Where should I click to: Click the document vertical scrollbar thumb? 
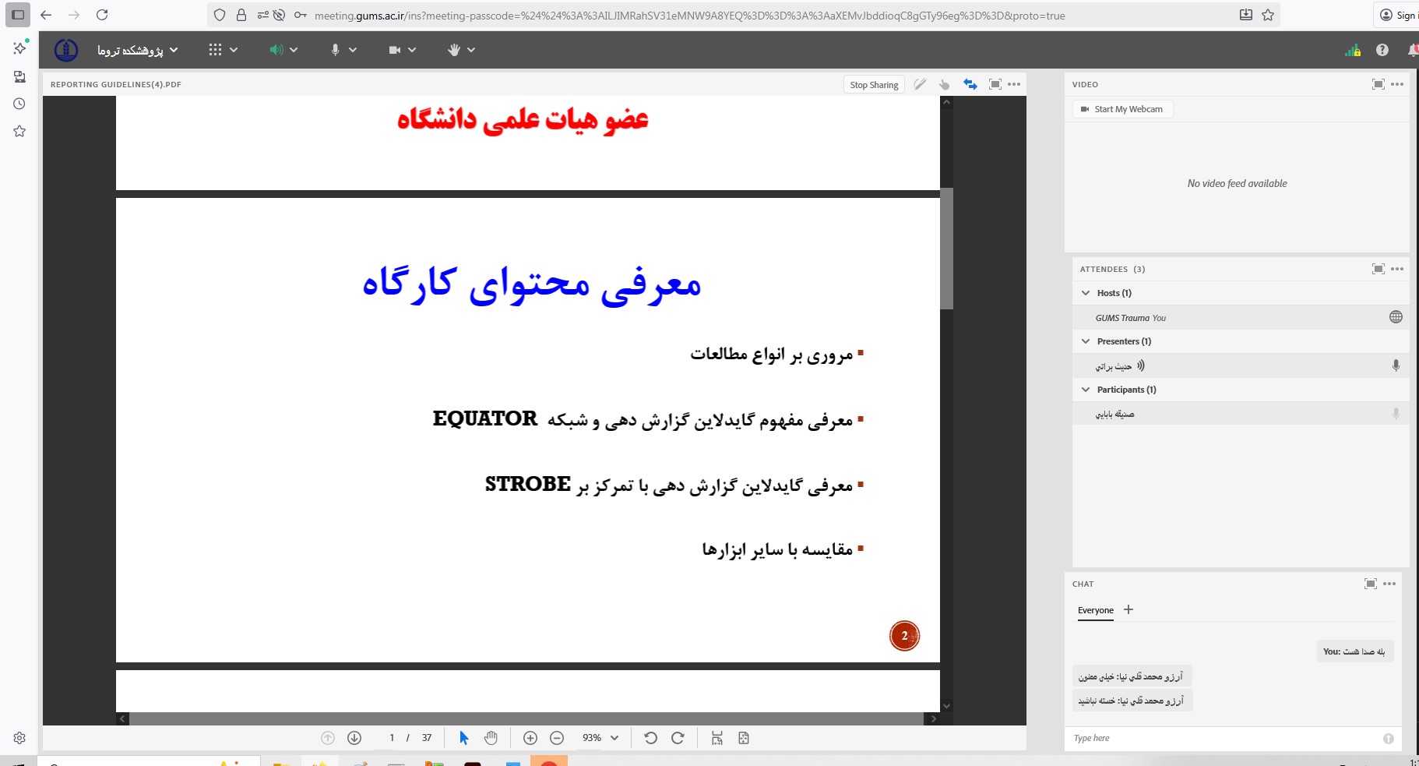(946, 249)
